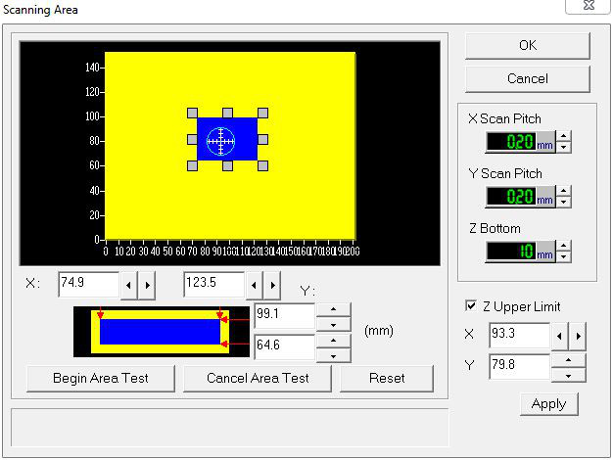Grab bottom-right handle of scan area

click(262, 166)
